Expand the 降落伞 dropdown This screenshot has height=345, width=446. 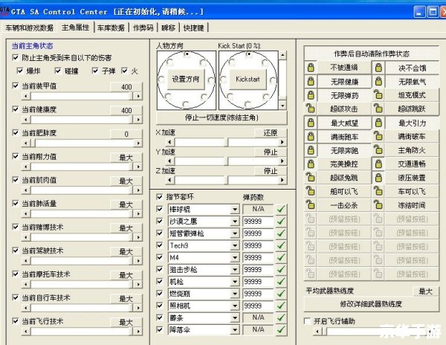[235, 330]
